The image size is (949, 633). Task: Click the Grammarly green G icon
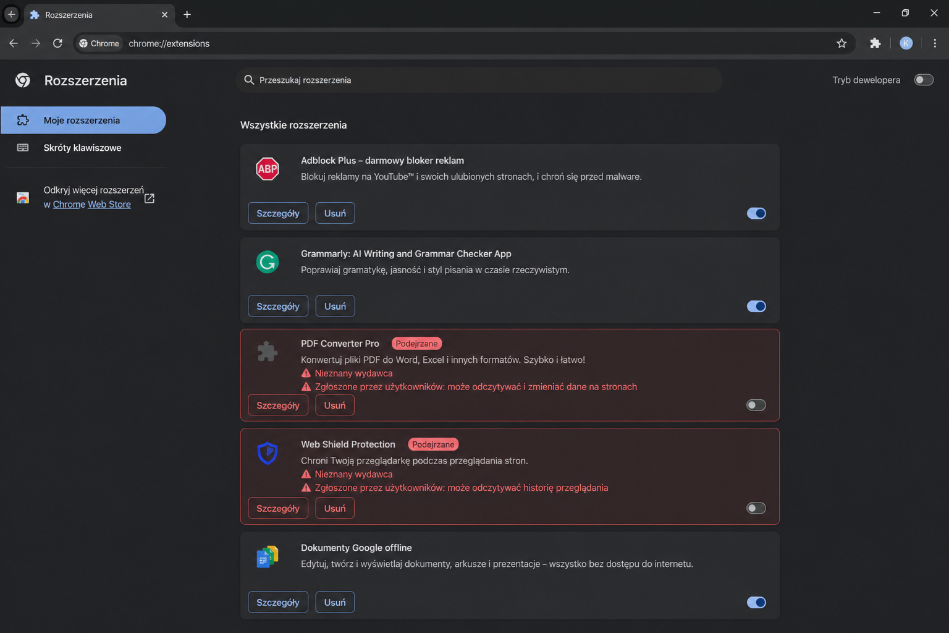coord(268,262)
